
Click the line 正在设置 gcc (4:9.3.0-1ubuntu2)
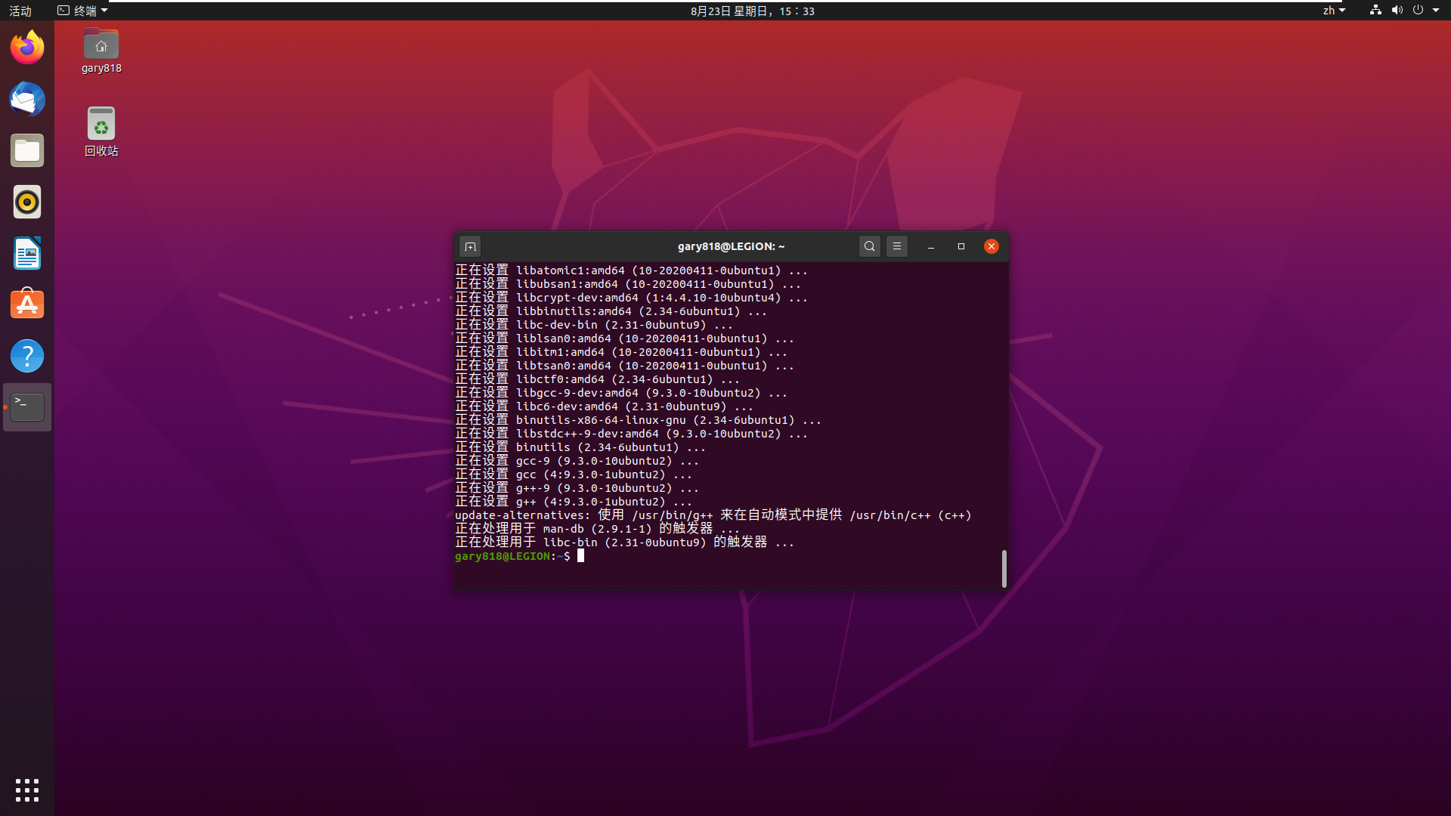[574, 474]
